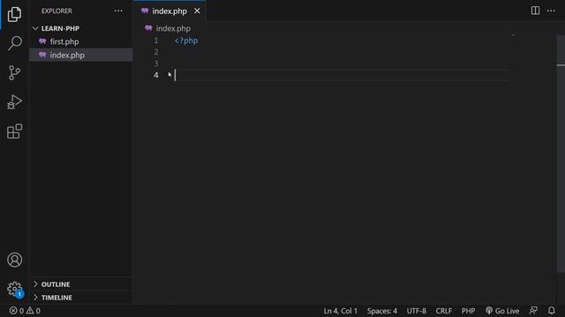Viewport: 565px width, 317px height.
Task: Open the Extensions view
Action: (x=14, y=131)
